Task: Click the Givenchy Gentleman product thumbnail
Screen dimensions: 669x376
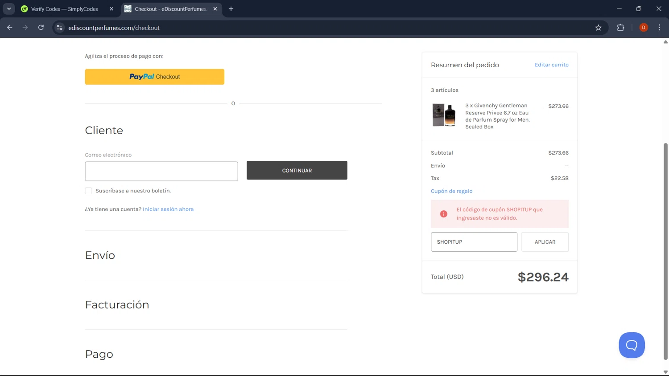Action: pyautogui.click(x=444, y=115)
